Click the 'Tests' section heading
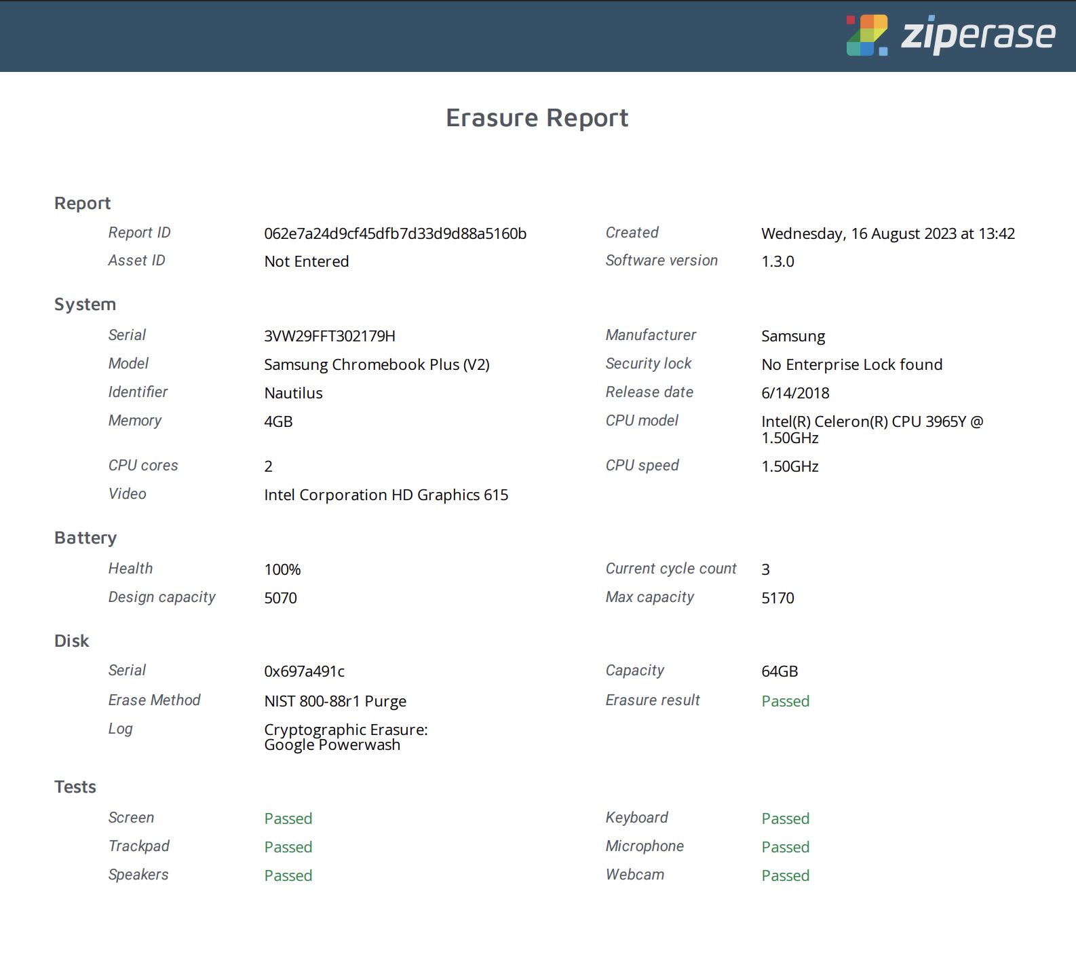1076x961 pixels. point(75,787)
